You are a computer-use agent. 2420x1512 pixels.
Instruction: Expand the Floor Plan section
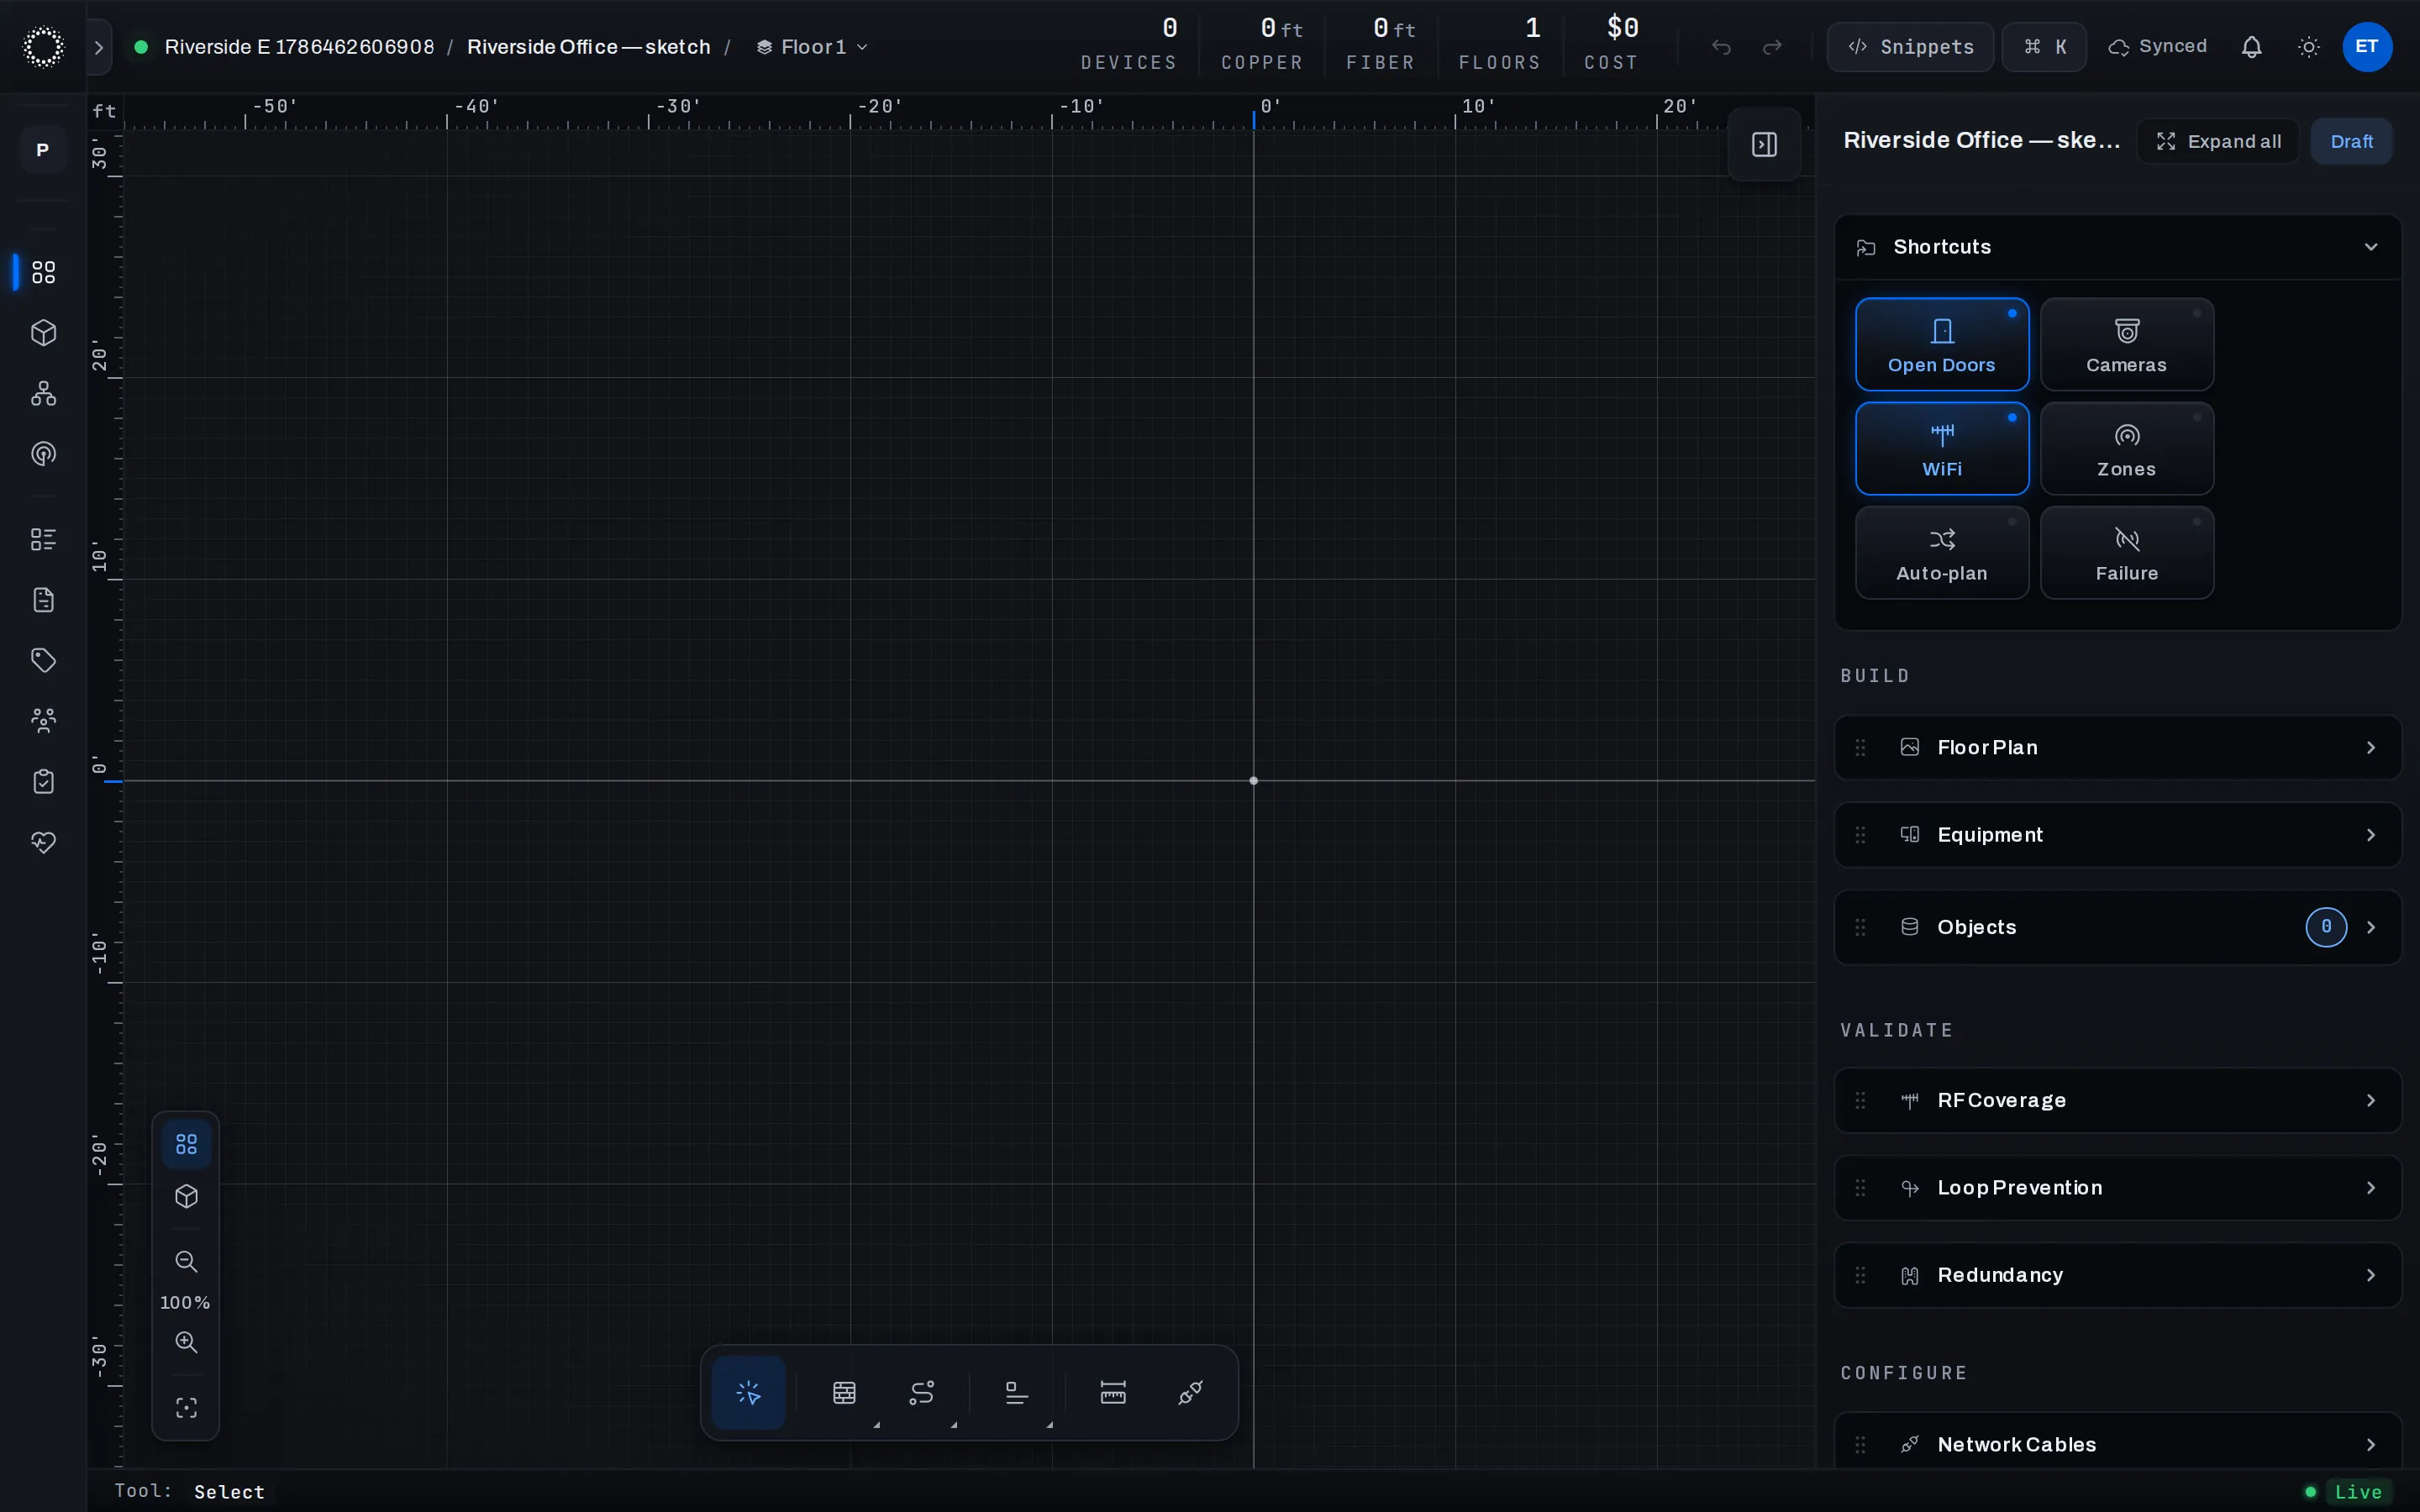2118,747
